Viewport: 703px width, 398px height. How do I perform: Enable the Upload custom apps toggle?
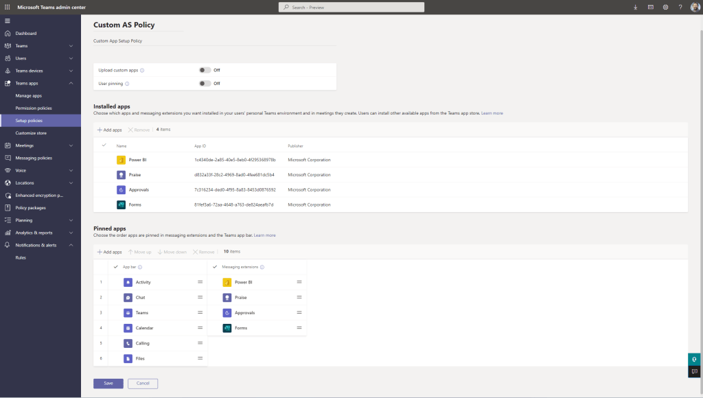click(205, 70)
